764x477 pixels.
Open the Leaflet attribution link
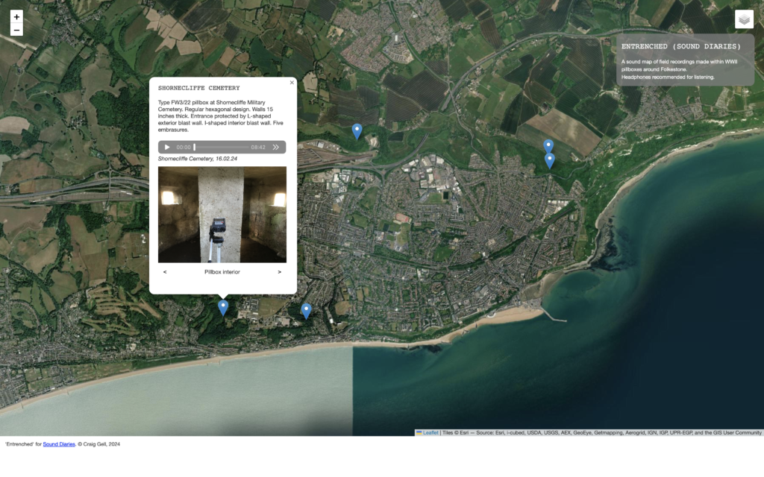click(x=430, y=432)
